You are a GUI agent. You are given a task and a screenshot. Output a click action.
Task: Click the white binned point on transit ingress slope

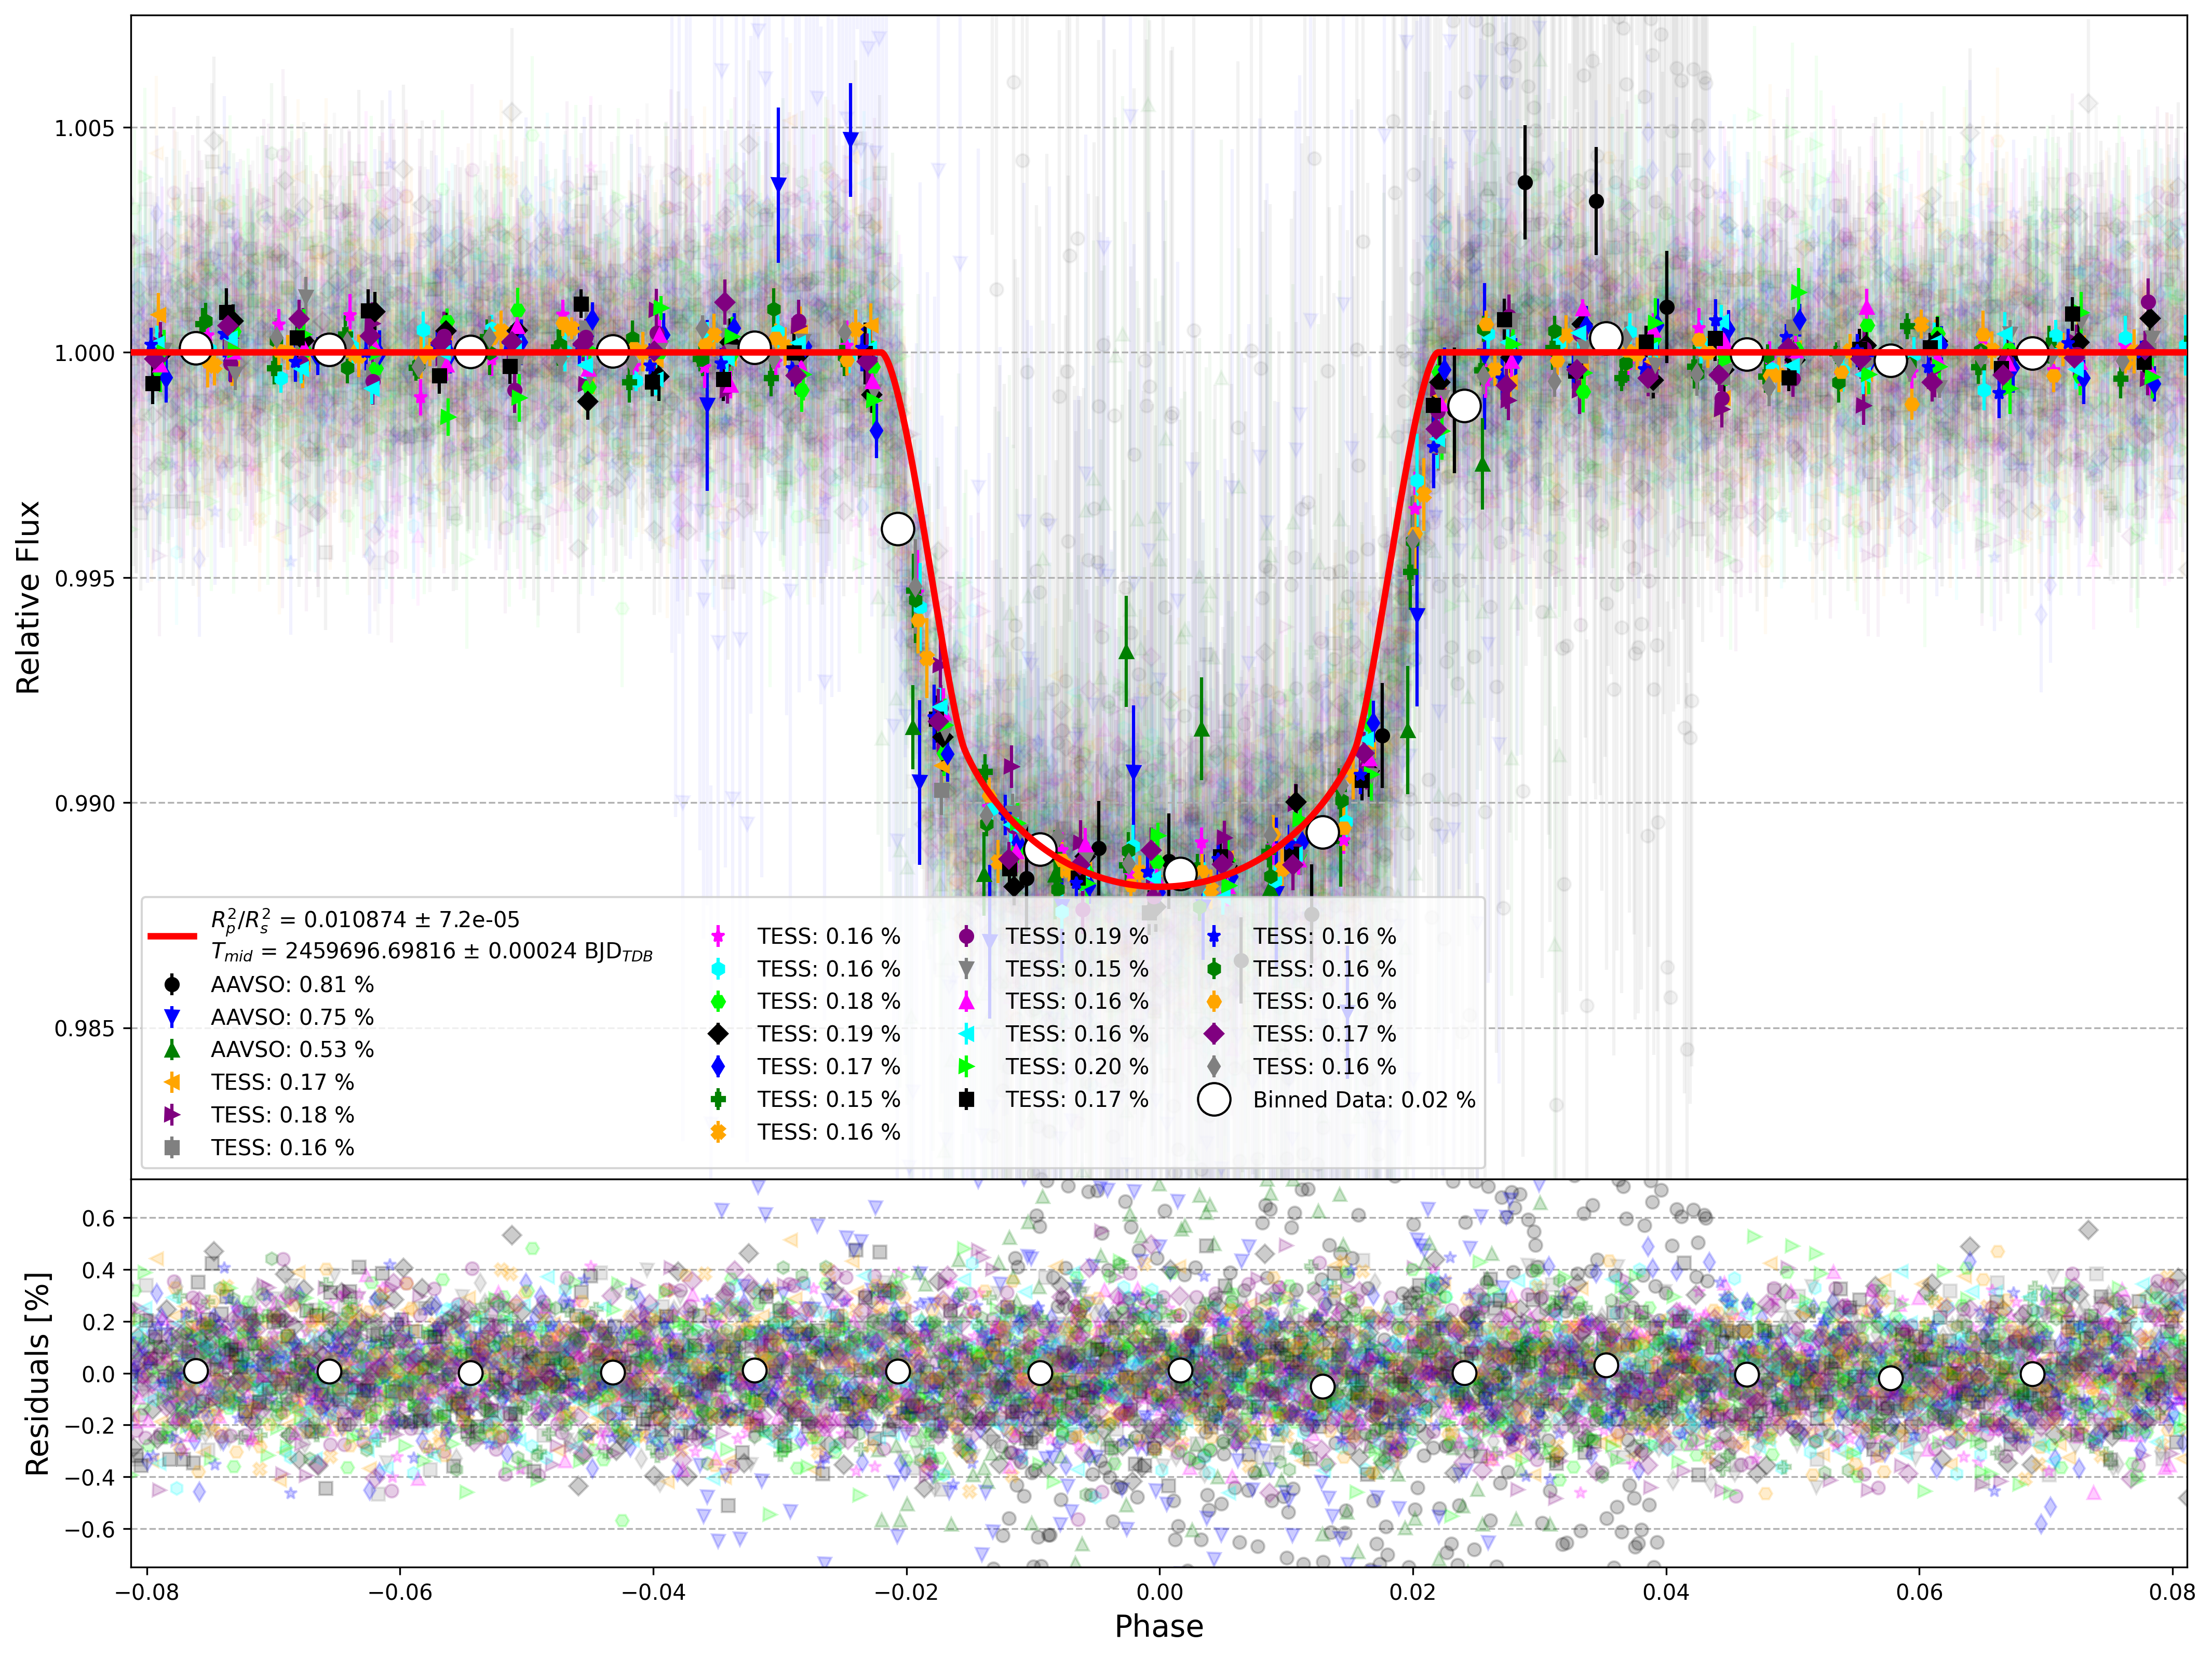(x=898, y=529)
